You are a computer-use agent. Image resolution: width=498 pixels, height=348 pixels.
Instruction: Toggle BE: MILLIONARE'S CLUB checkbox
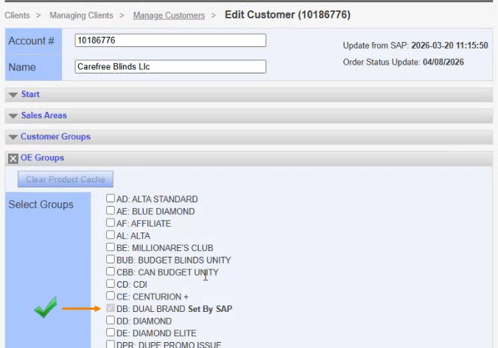pyautogui.click(x=111, y=248)
